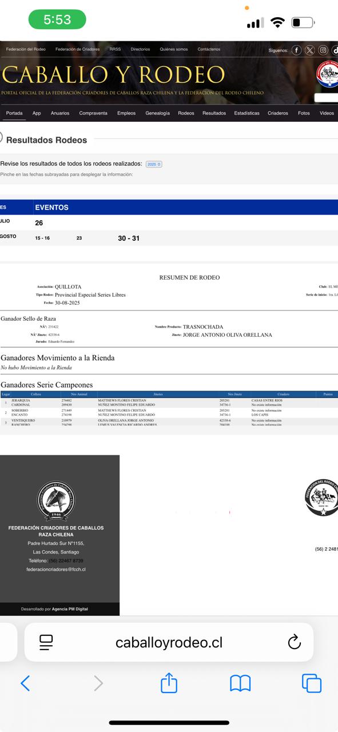The width and height of the screenshot is (338, 732).
Task: Tap the Safari page settings icon
Action: click(x=46, y=642)
